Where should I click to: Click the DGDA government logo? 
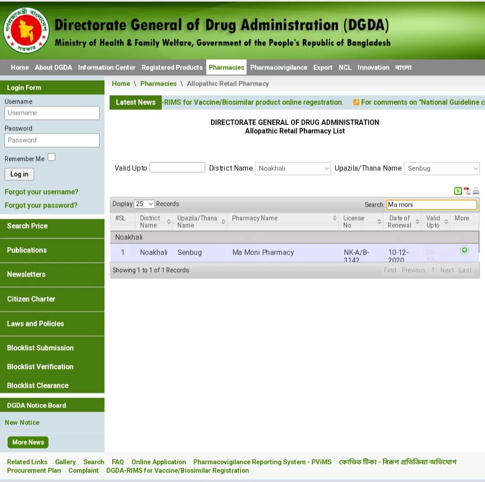[26, 30]
